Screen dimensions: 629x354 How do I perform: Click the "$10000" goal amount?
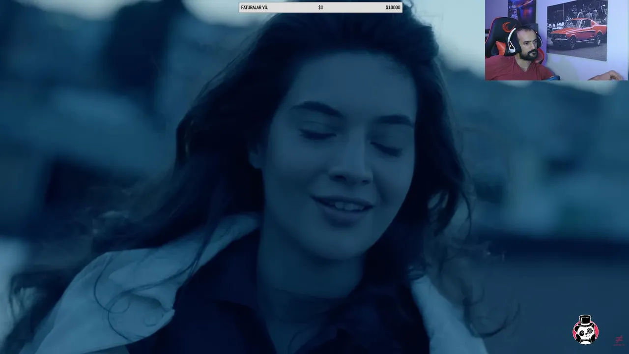coord(393,8)
